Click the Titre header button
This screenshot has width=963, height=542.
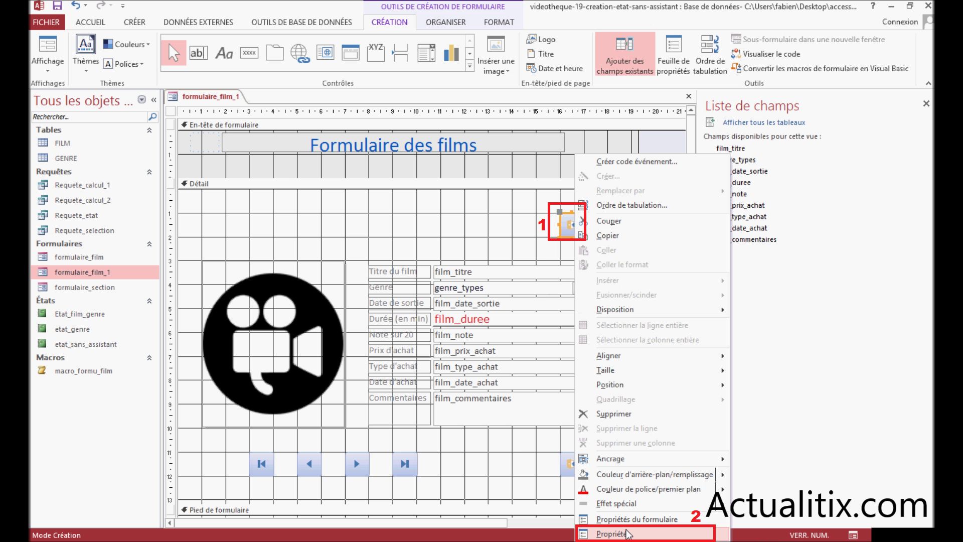540,54
